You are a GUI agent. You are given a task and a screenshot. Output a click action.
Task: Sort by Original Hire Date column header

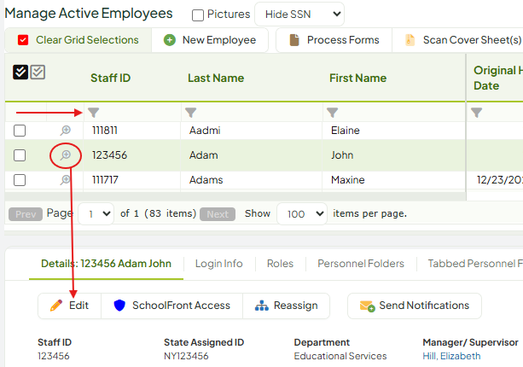tap(498, 78)
